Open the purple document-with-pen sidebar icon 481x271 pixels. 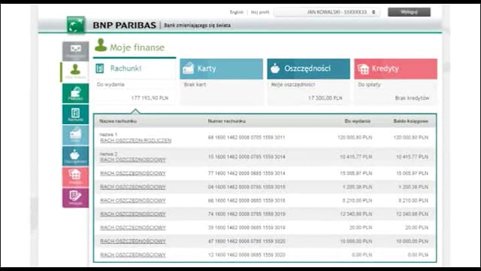point(75,197)
